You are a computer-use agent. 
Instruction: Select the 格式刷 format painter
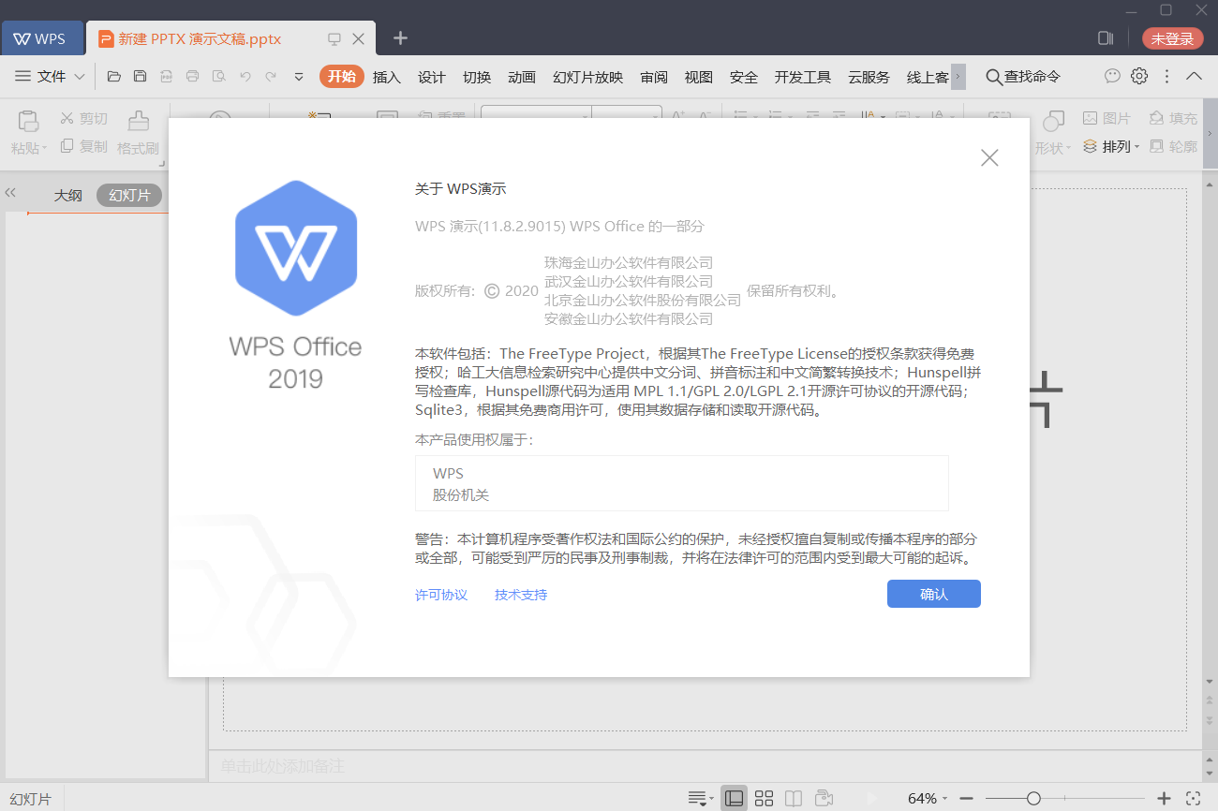coord(137,129)
